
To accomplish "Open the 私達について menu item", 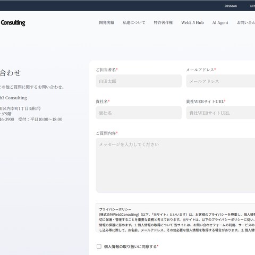I will (134, 23).
